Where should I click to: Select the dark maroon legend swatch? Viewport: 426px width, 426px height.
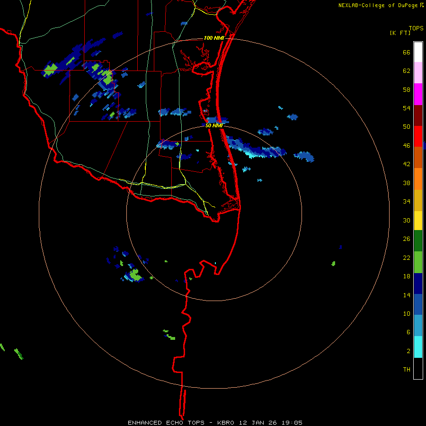pyautogui.click(x=418, y=115)
